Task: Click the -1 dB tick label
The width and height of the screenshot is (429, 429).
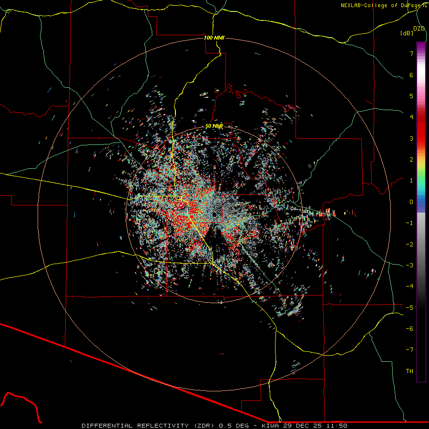Action: [409, 223]
